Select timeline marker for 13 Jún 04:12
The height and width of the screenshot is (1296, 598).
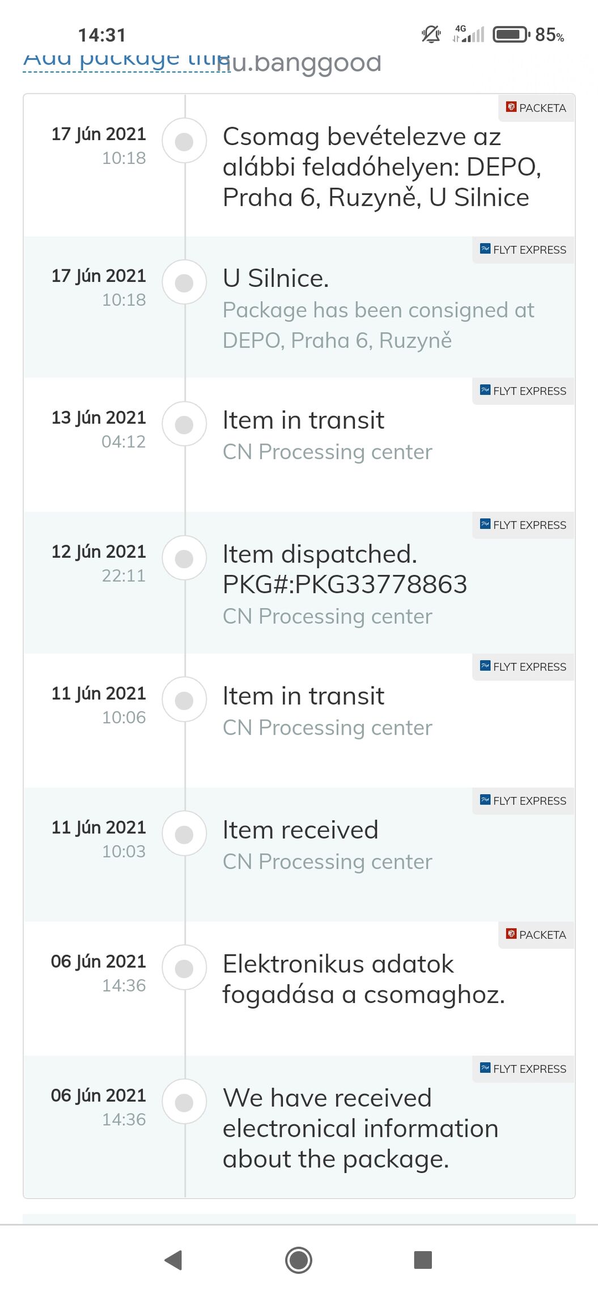(x=184, y=424)
